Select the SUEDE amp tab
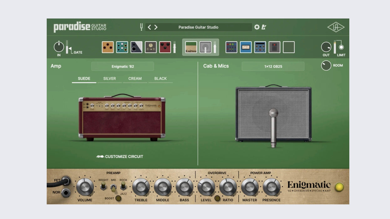 point(84,79)
